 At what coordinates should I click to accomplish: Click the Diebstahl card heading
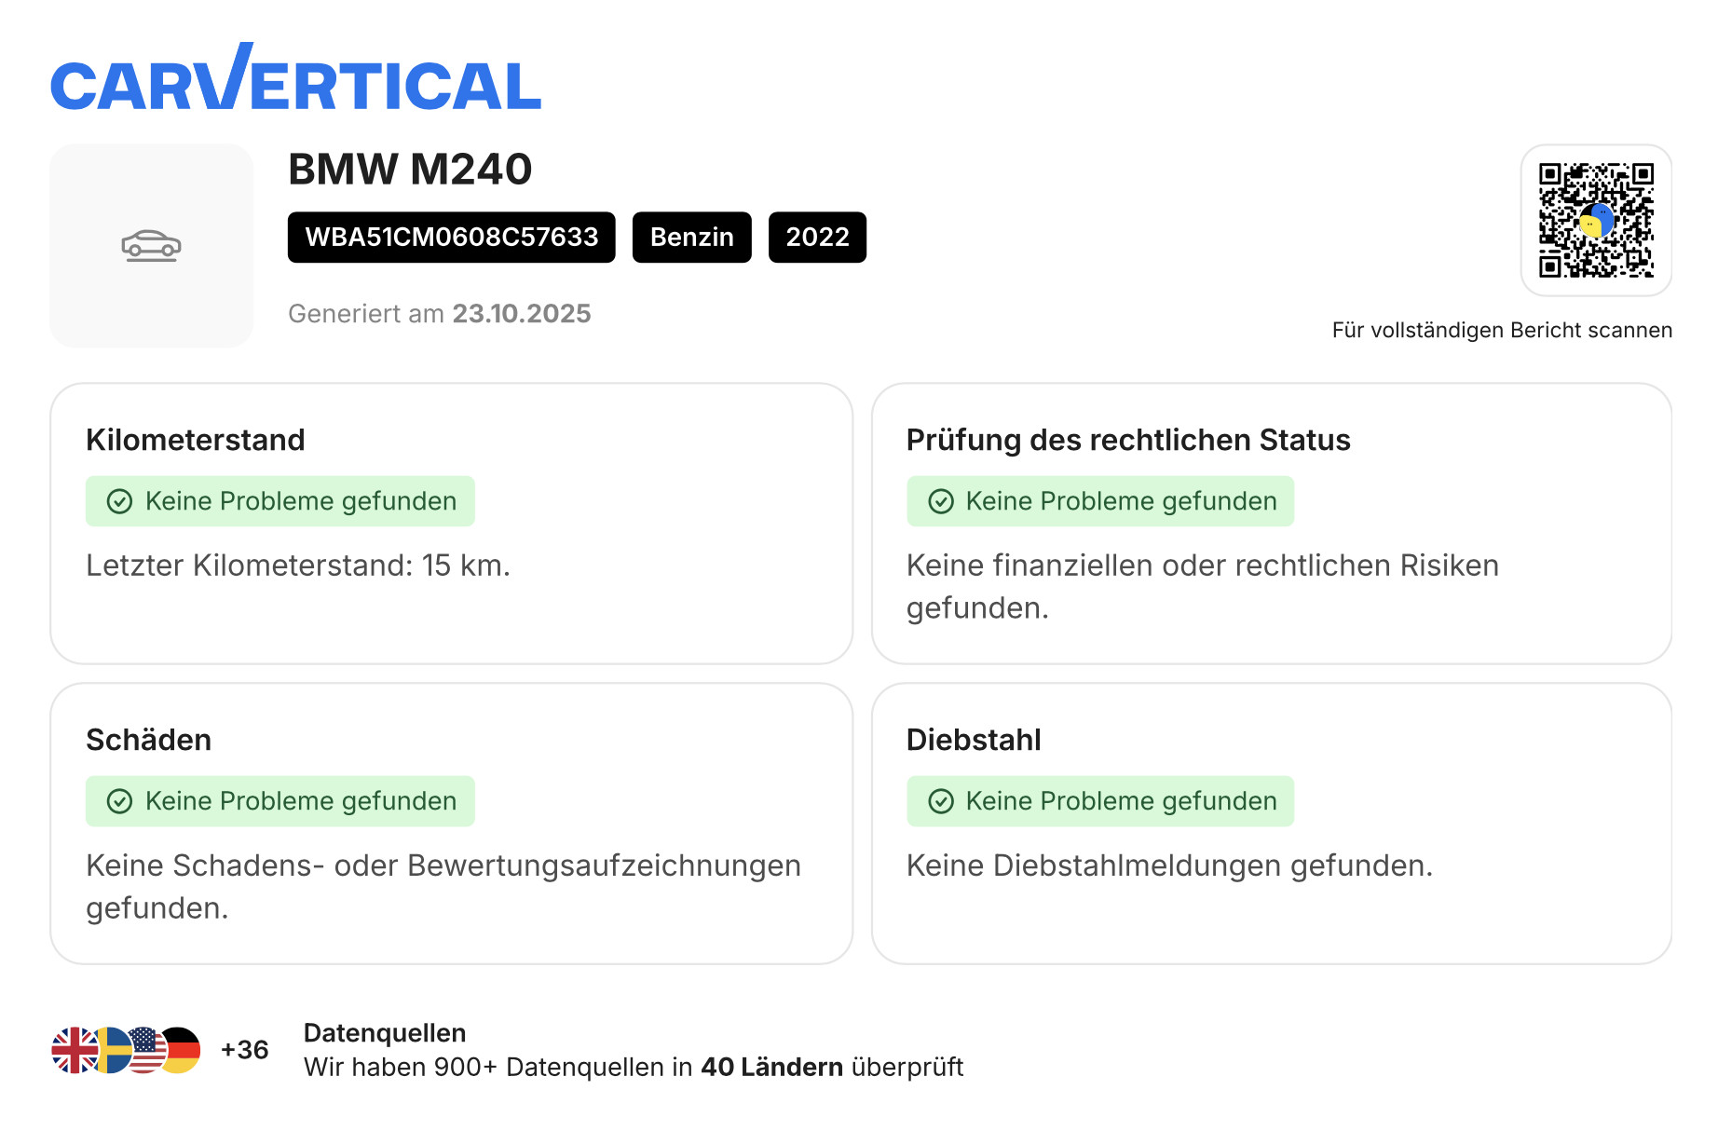pos(974,740)
